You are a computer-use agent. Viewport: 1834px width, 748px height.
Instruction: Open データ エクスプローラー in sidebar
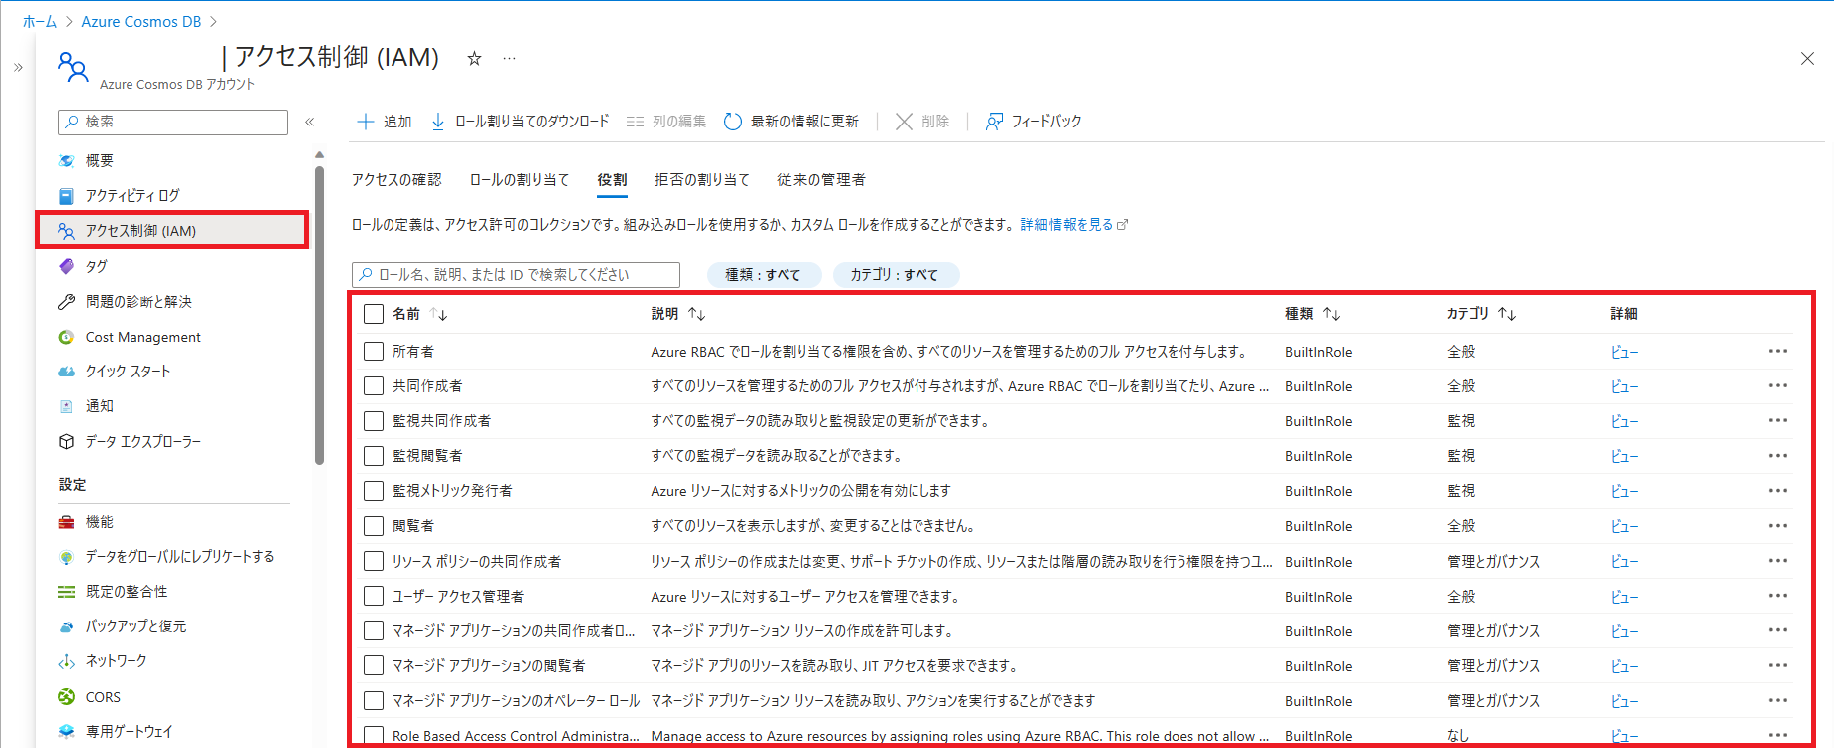142,441
